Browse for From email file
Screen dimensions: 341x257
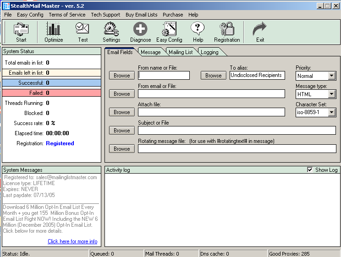click(x=122, y=94)
